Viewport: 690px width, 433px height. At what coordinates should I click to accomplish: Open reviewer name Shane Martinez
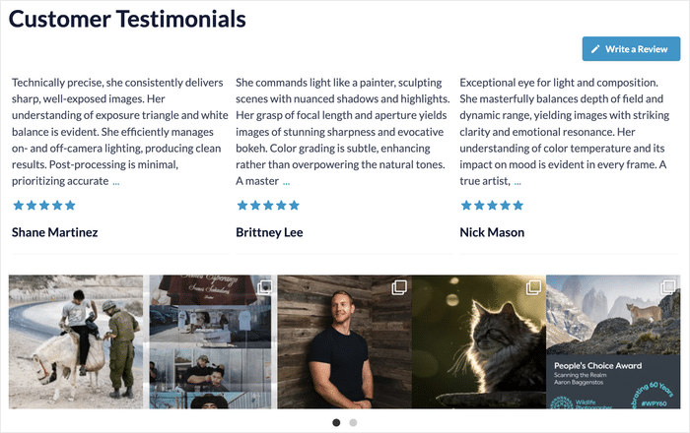(54, 232)
